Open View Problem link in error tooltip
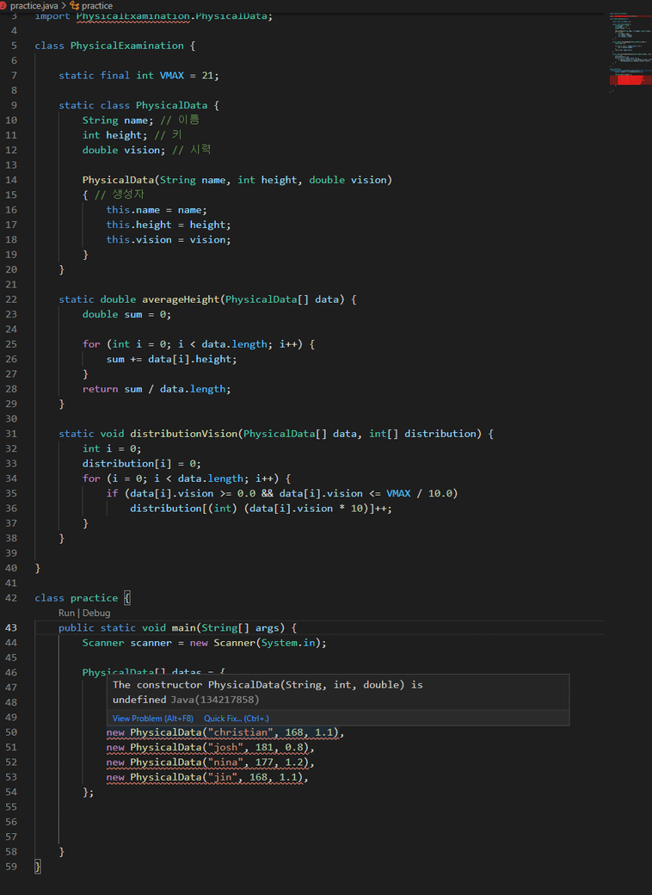This screenshot has height=895, width=652. click(152, 719)
